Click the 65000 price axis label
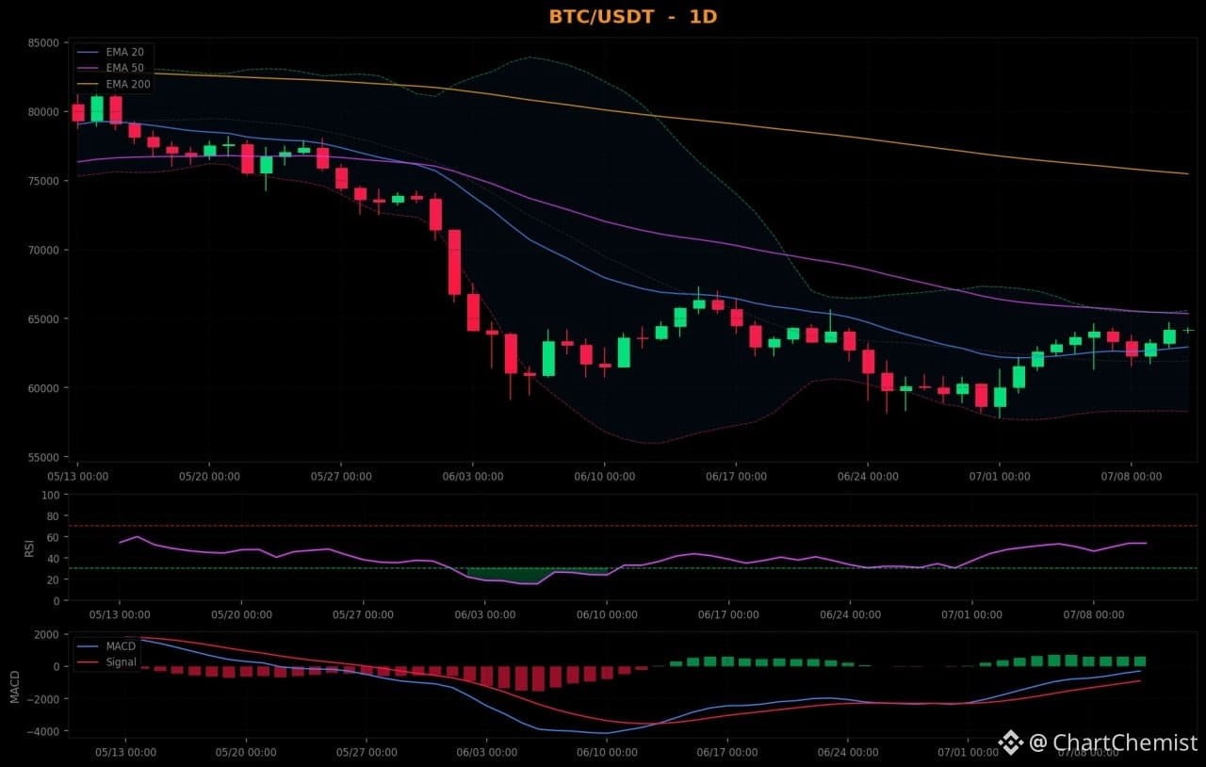Screen dimensions: 1206x767 (x=43, y=318)
